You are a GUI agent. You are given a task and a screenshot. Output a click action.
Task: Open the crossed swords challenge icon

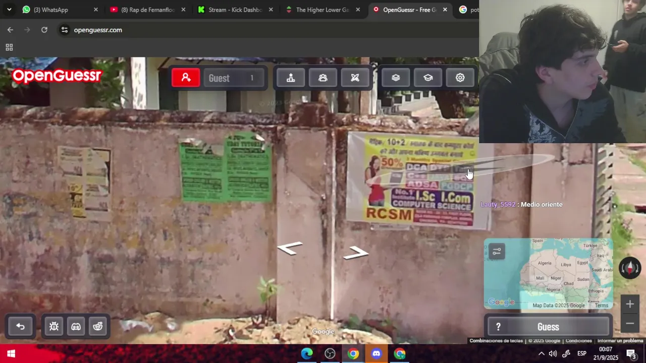[x=355, y=78]
